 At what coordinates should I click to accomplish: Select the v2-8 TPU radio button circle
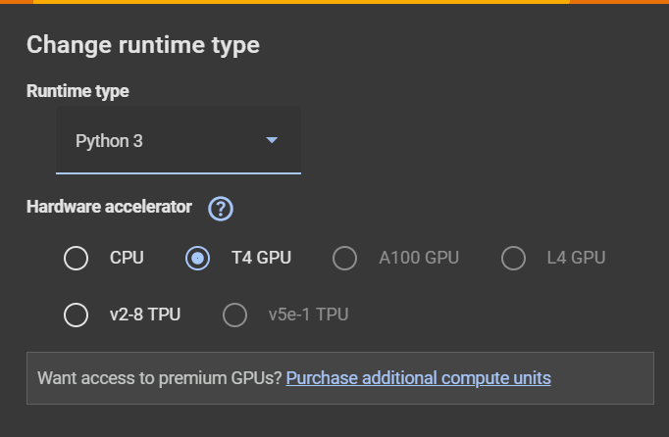tap(76, 315)
